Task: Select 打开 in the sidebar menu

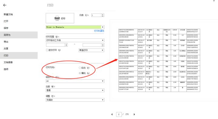Action: click(6, 21)
